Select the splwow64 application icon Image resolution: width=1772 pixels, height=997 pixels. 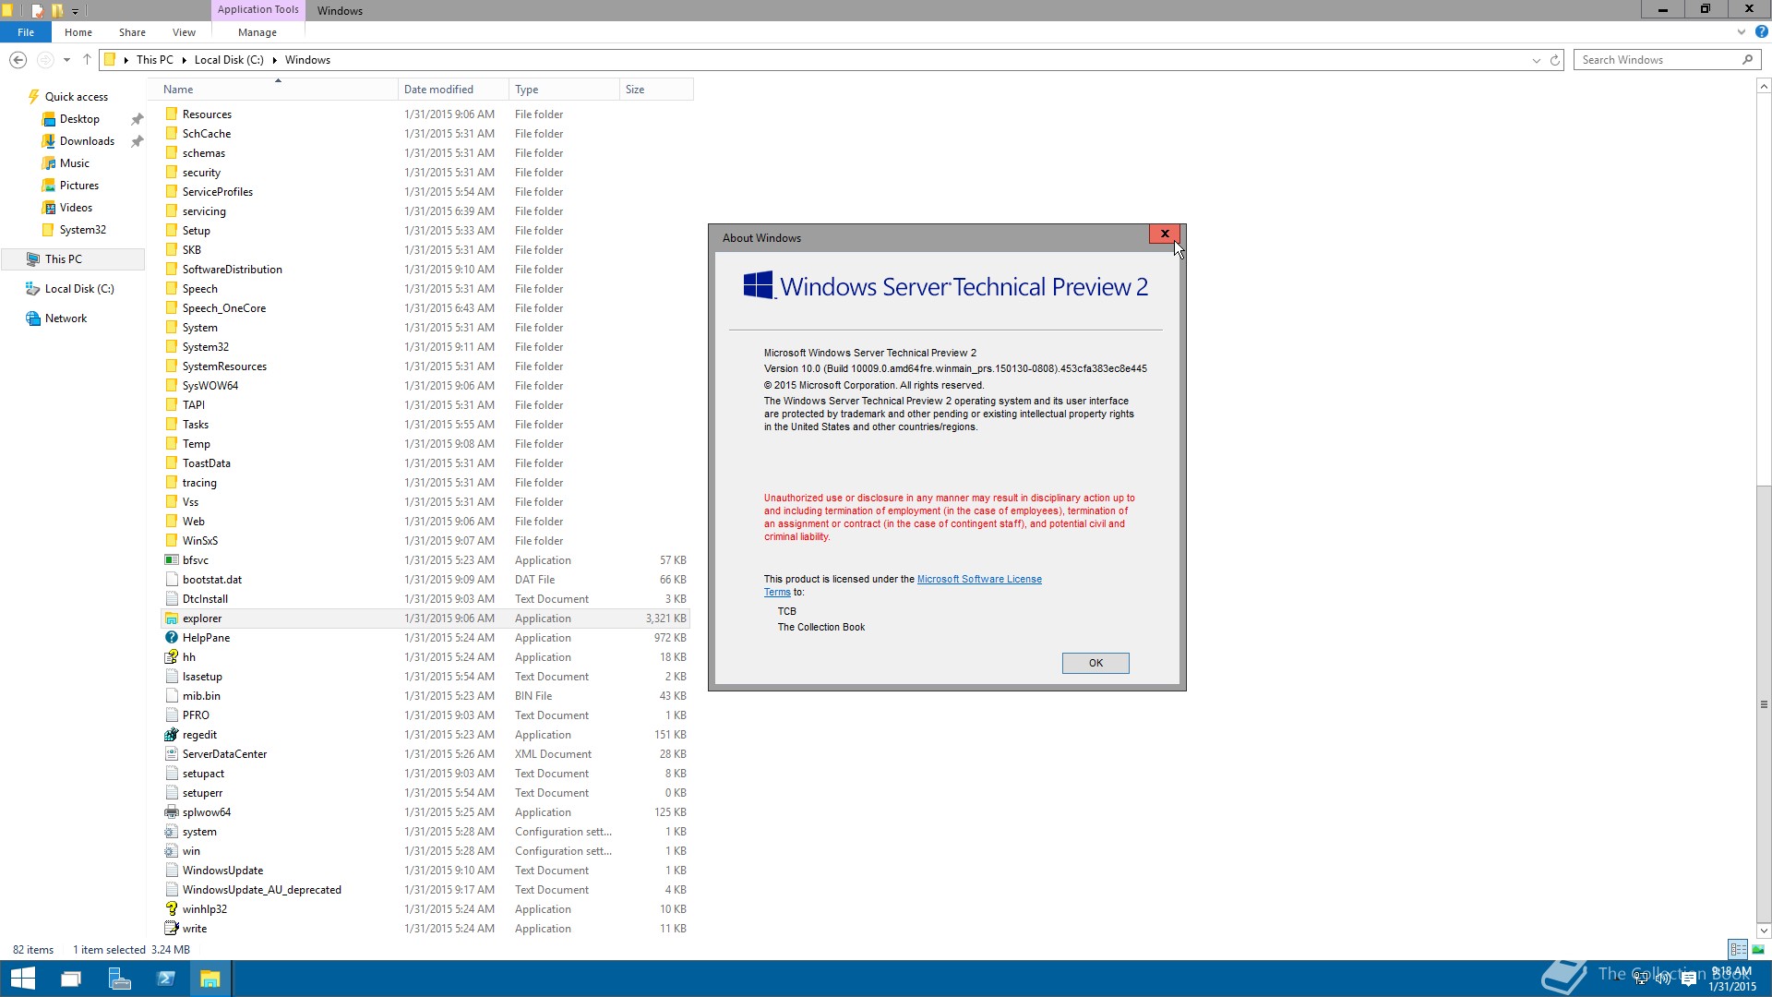click(x=172, y=812)
